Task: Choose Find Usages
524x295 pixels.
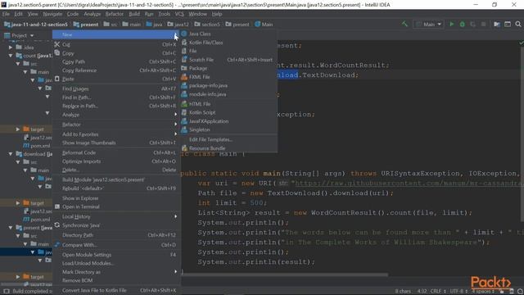Action: (x=116, y=89)
